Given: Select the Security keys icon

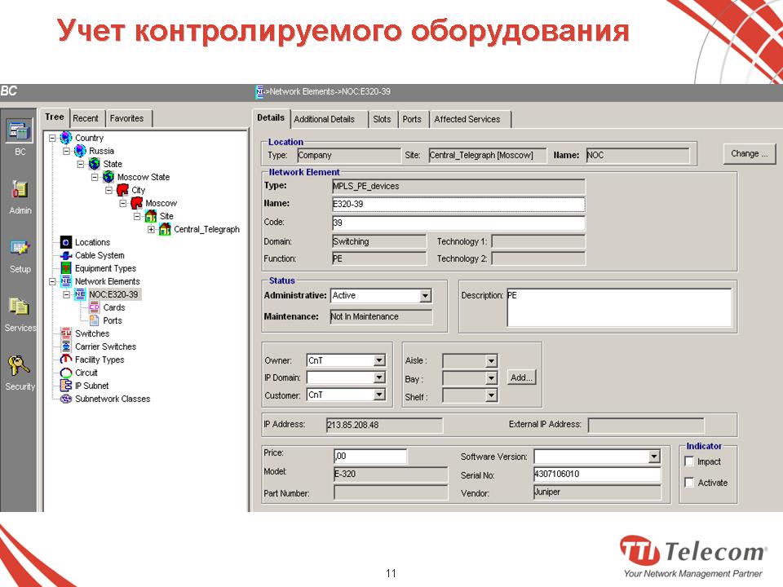Looking at the screenshot, I should [20, 365].
